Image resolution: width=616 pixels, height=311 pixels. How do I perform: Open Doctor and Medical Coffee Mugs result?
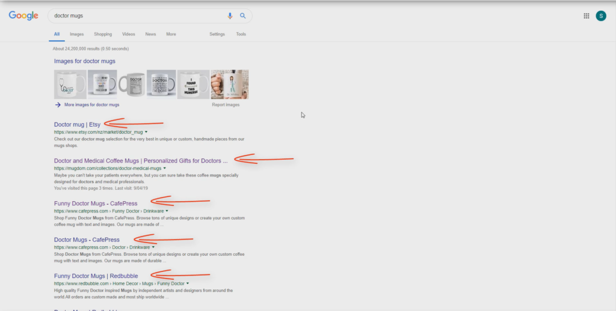pos(141,161)
